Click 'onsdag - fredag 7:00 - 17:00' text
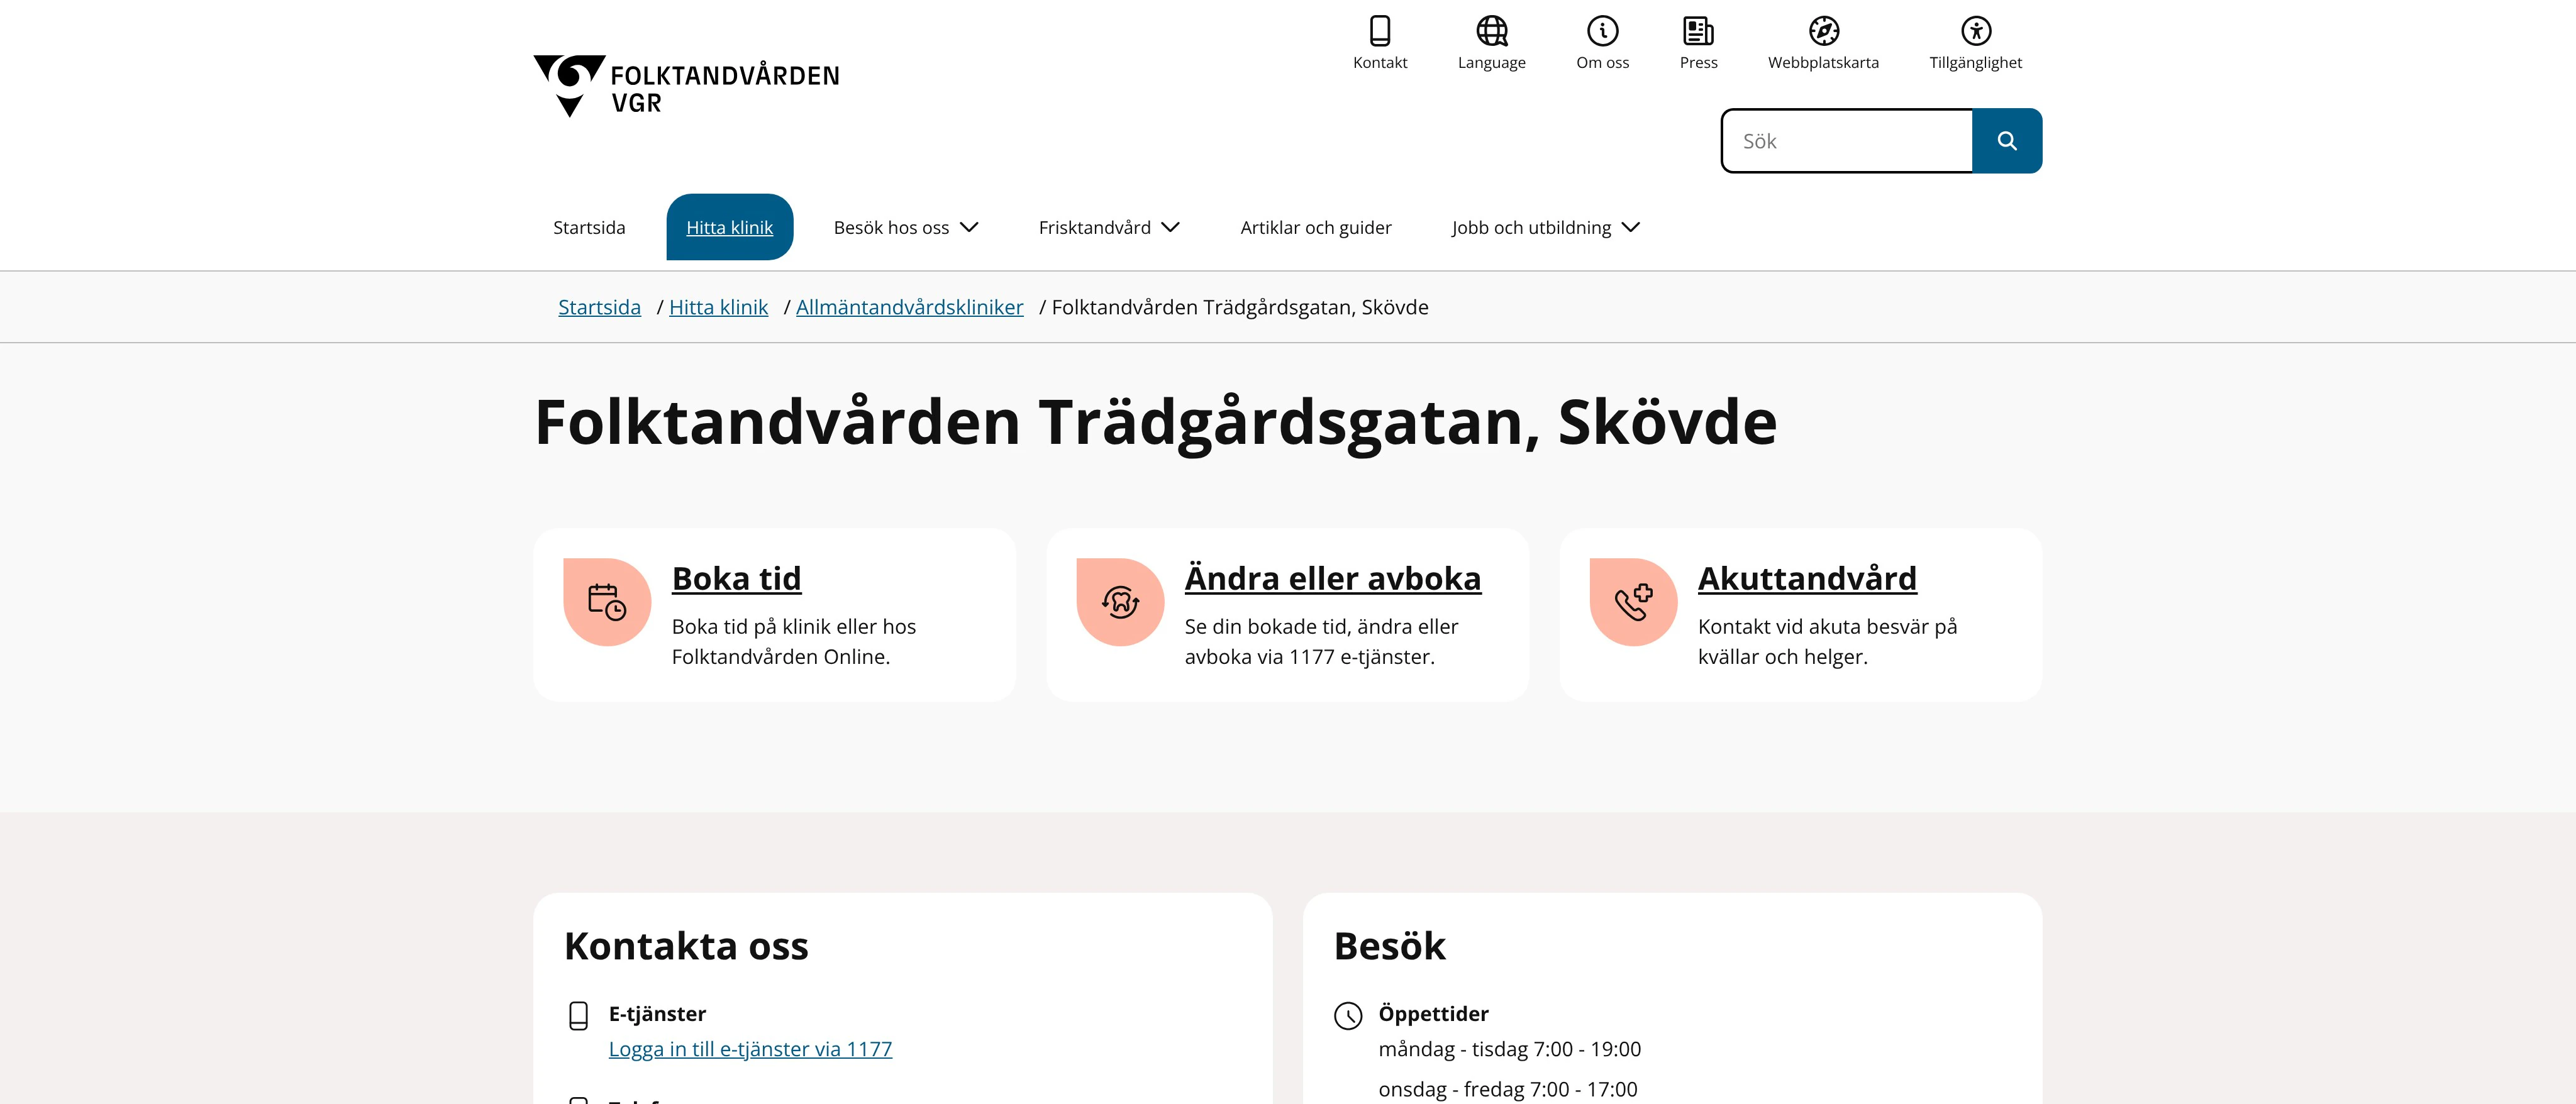 1508,1090
